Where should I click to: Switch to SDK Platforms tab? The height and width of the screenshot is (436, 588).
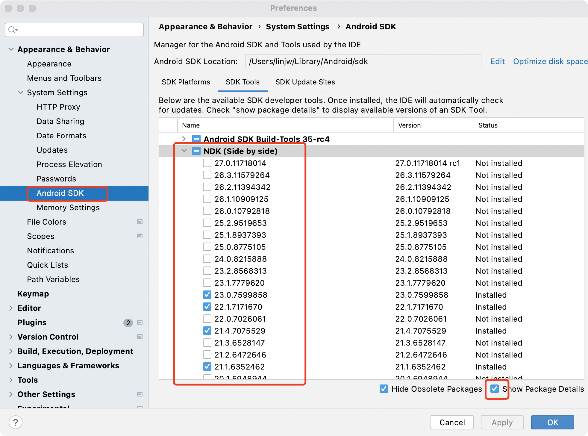click(x=186, y=82)
